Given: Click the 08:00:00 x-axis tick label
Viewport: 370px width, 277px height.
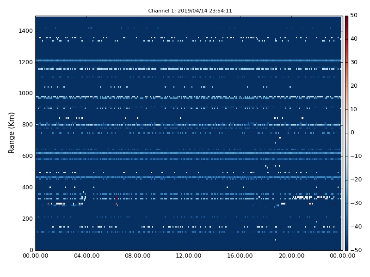Looking at the screenshot, I should (x=137, y=256).
